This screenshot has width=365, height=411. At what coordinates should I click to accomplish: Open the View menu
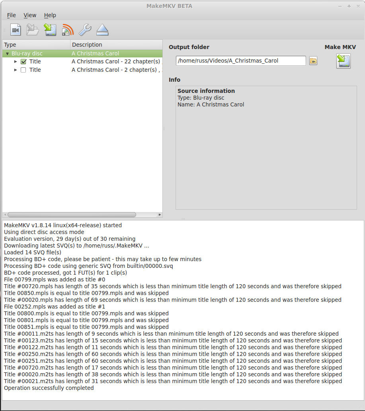point(30,15)
